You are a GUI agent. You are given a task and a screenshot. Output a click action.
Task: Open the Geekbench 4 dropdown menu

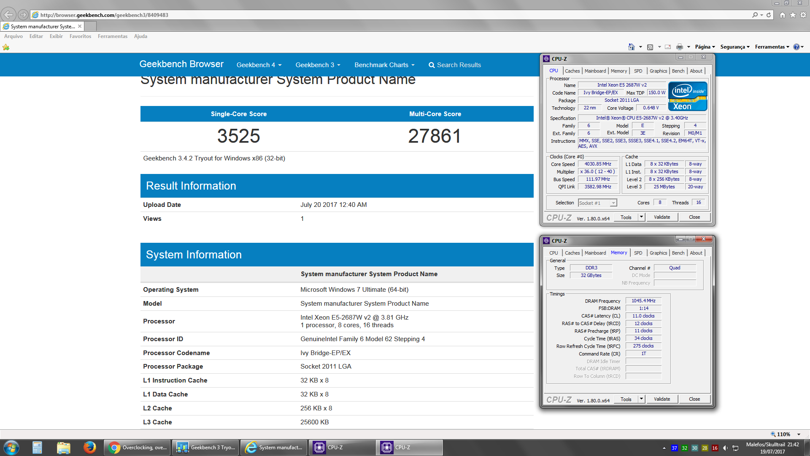[259, 65]
